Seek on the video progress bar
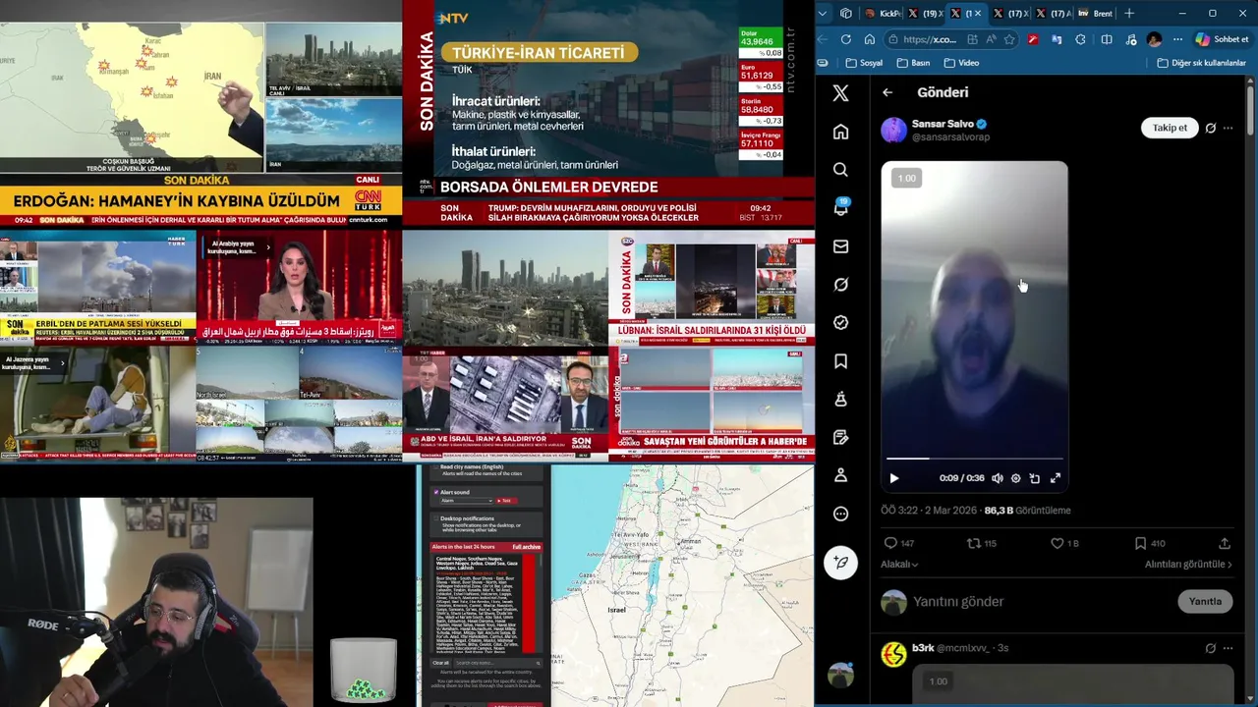 tap(974, 459)
